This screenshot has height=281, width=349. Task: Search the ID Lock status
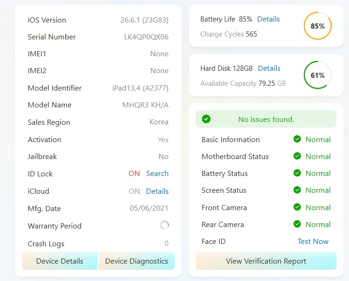(x=157, y=174)
